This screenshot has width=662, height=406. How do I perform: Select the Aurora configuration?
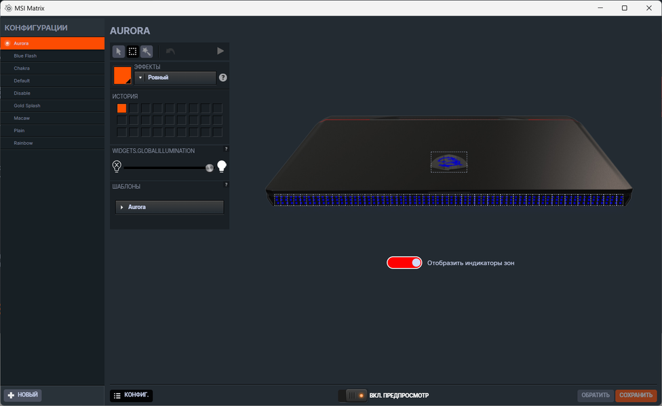tap(52, 43)
